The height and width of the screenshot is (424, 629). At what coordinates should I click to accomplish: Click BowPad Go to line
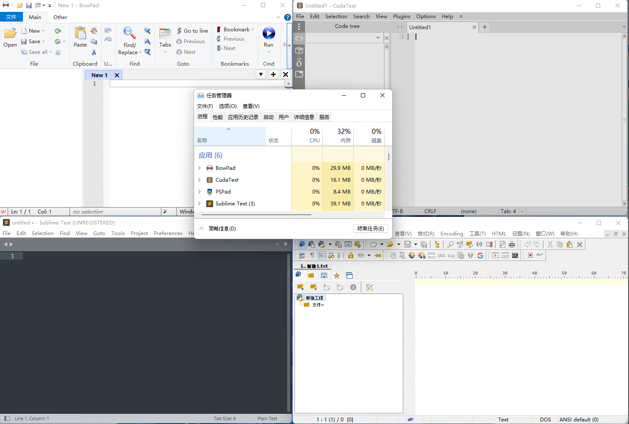(x=192, y=31)
